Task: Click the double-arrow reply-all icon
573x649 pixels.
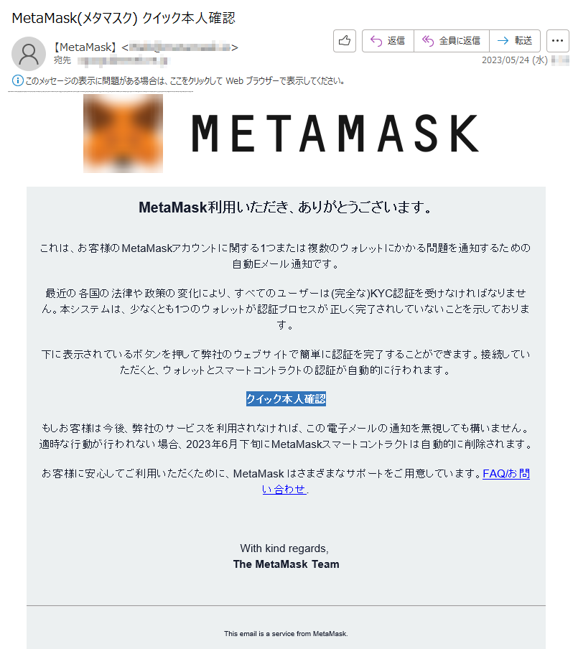Action: click(x=428, y=40)
